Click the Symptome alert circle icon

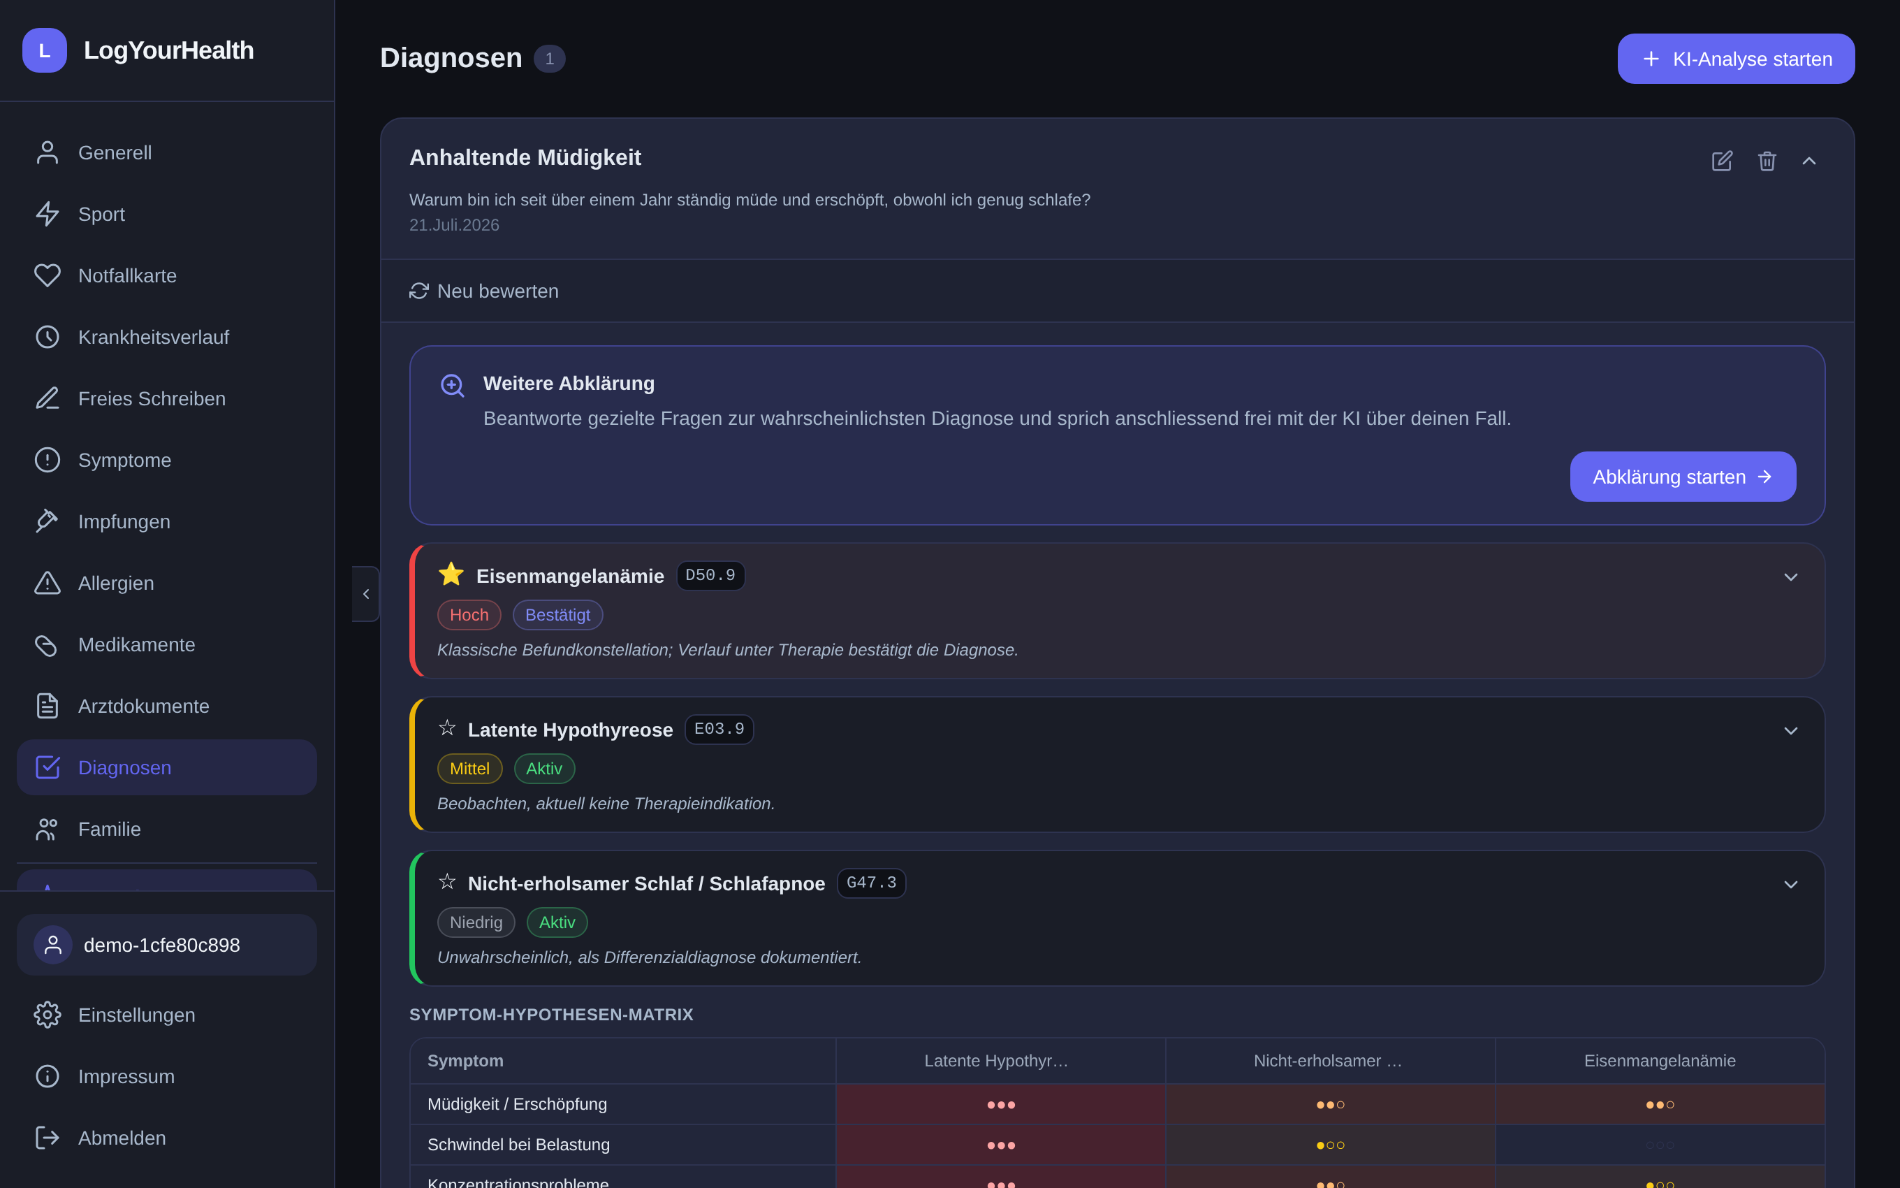47,460
